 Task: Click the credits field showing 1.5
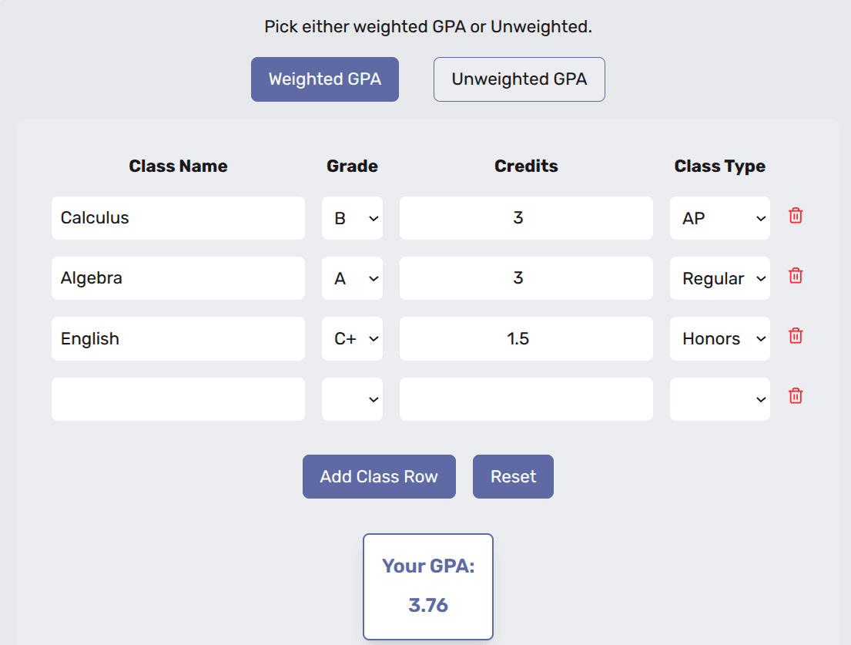(x=526, y=338)
